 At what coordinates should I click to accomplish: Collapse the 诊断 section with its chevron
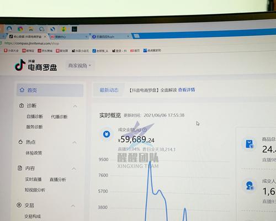(75, 106)
